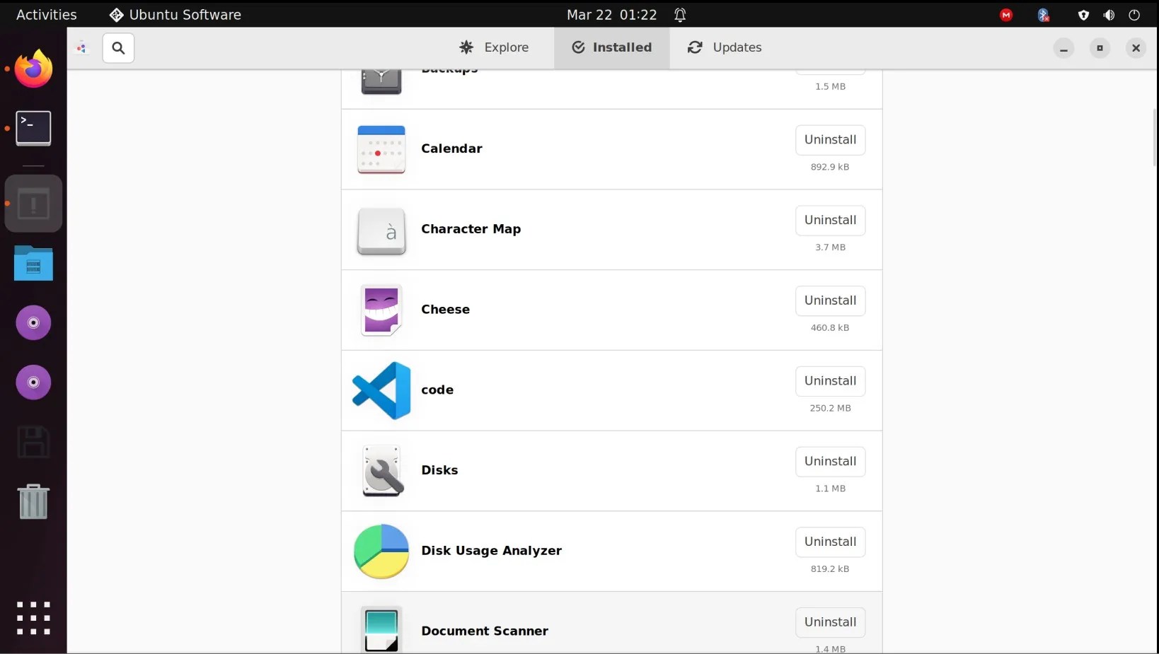The width and height of the screenshot is (1159, 654).
Task: Click the 892.9 kB size label
Action: click(830, 167)
